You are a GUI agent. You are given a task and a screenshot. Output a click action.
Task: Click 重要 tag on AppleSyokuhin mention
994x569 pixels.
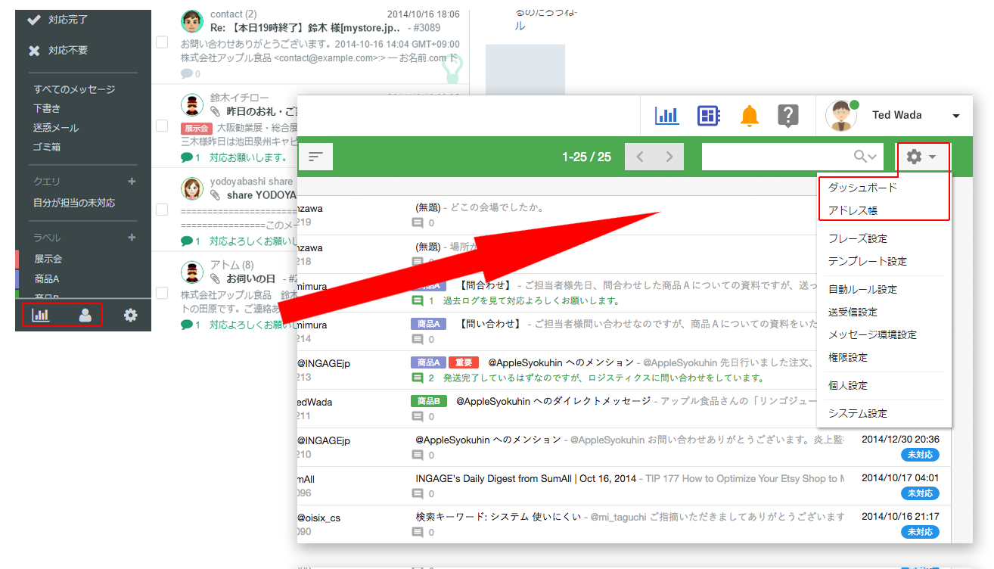462,363
